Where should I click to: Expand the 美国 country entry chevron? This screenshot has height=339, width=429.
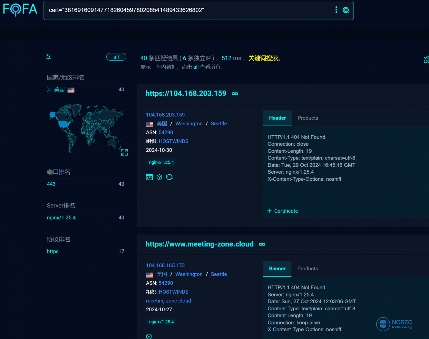[49, 90]
